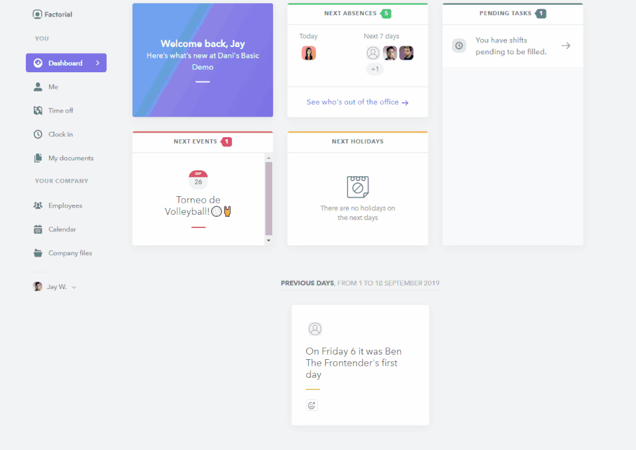The height and width of the screenshot is (450, 636).
Task: Click the Next Absences header title
Action: tap(350, 13)
